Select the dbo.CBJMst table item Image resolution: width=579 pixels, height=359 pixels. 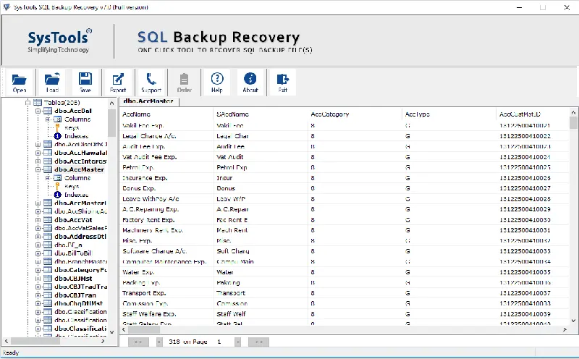73,279
